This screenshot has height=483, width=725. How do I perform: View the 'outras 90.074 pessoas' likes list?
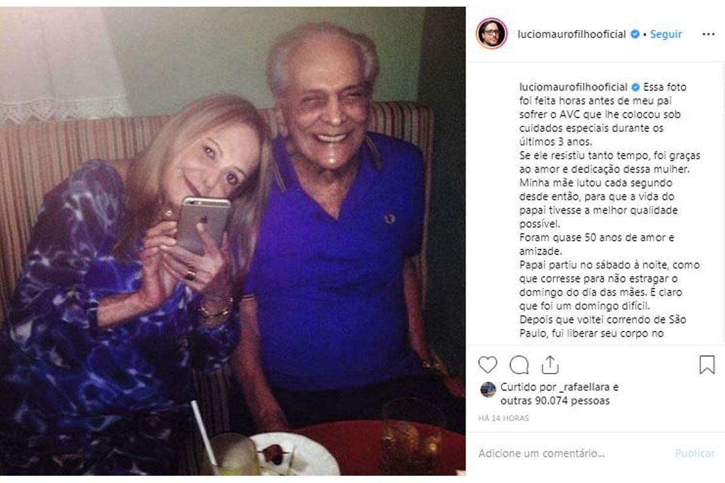(x=555, y=400)
